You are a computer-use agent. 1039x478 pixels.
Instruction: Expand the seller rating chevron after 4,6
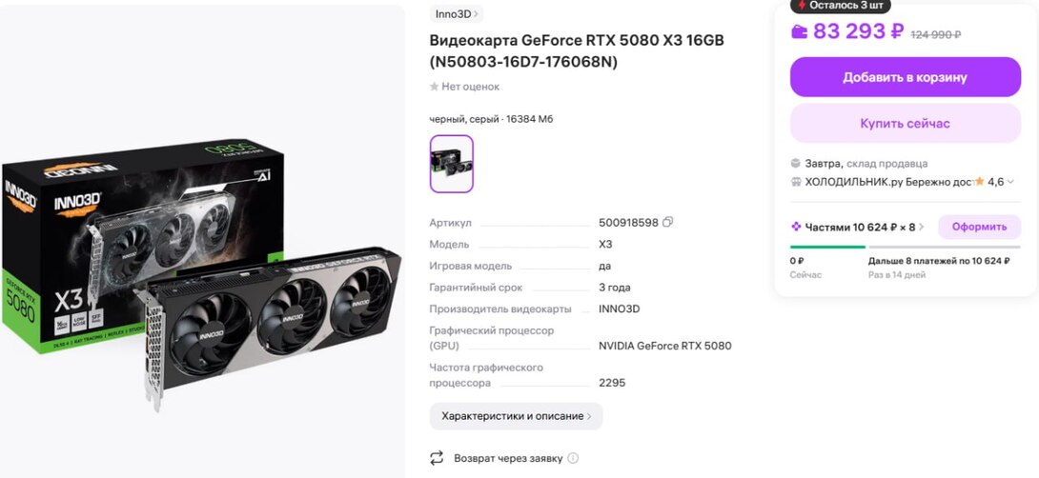(x=1010, y=182)
